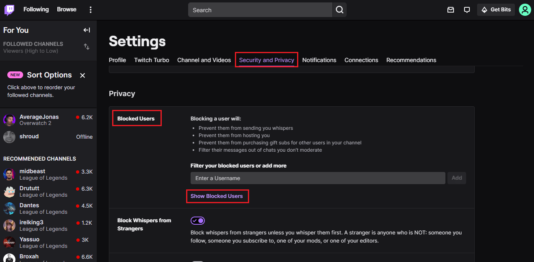The width and height of the screenshot is (534, 262).
Task: Click the Add blocked user button
Action: (x=457, y=178)
